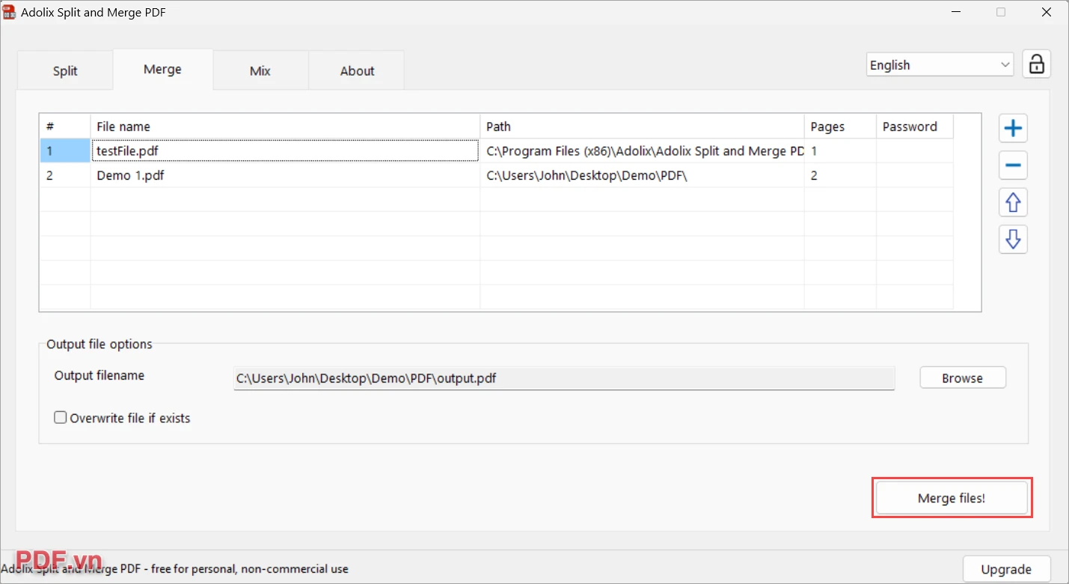Click the Password column header
The height and width of the screenshot is (584, 1069).
[x=915, y=127]
